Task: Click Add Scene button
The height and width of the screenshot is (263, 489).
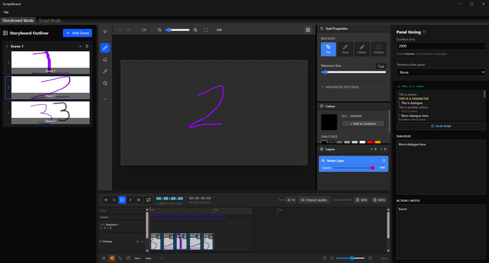Action: (77, 33)
